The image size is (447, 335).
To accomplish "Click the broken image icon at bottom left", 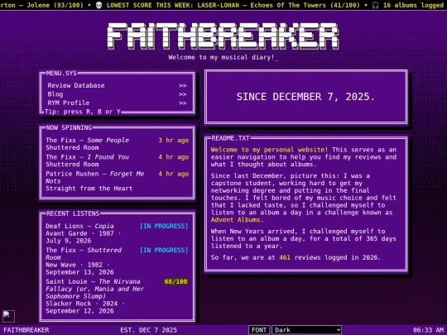I will (x=8, y=316).
